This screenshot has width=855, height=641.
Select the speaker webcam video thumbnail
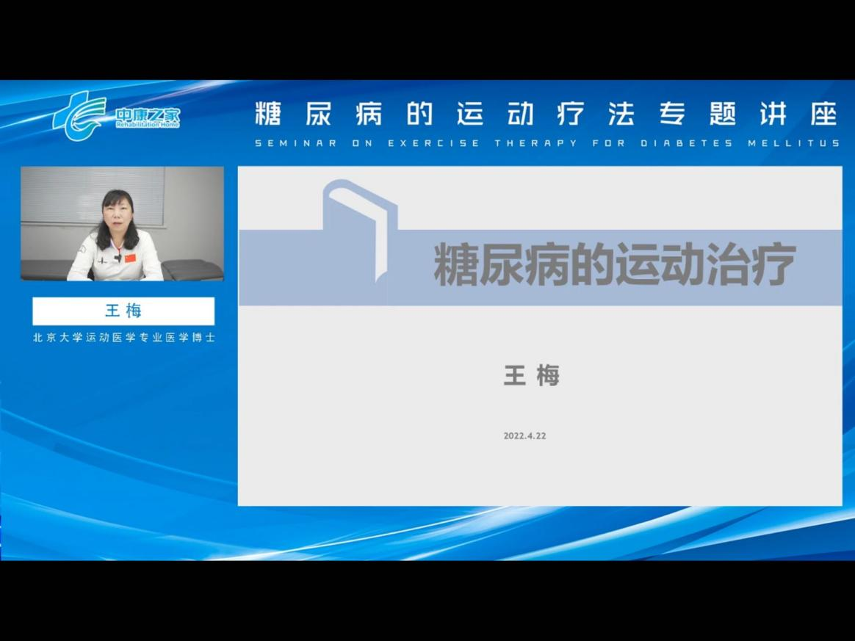122,223
